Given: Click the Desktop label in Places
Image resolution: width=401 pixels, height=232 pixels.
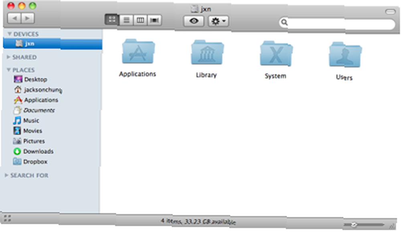Looking at the screenshot, I should tap(36, 79).
